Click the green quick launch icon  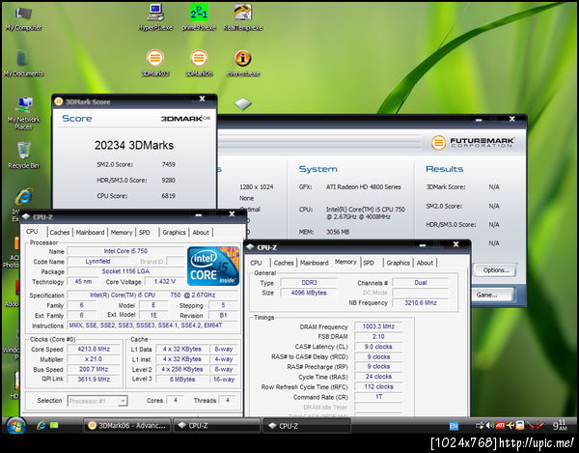coord(54,426)
